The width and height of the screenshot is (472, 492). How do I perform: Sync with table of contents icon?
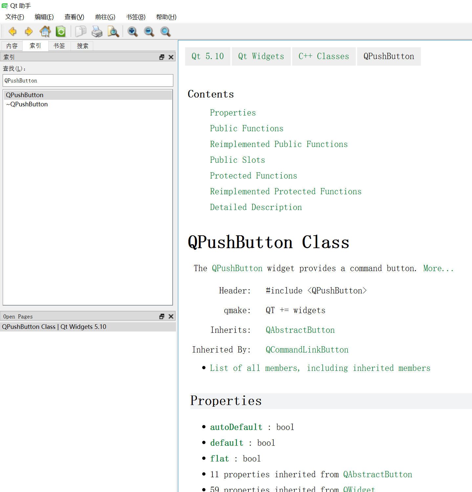tap(61, 32)
